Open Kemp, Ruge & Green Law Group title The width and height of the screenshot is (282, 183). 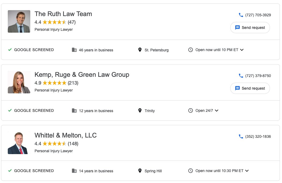(x=82, y=75)
